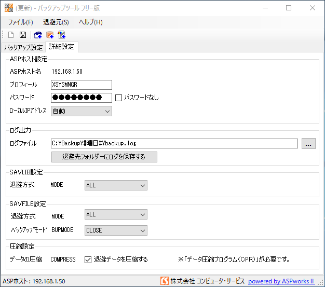Switch to the バックアップ設定 tab
325x287 pixels.
tap(23, 47)
